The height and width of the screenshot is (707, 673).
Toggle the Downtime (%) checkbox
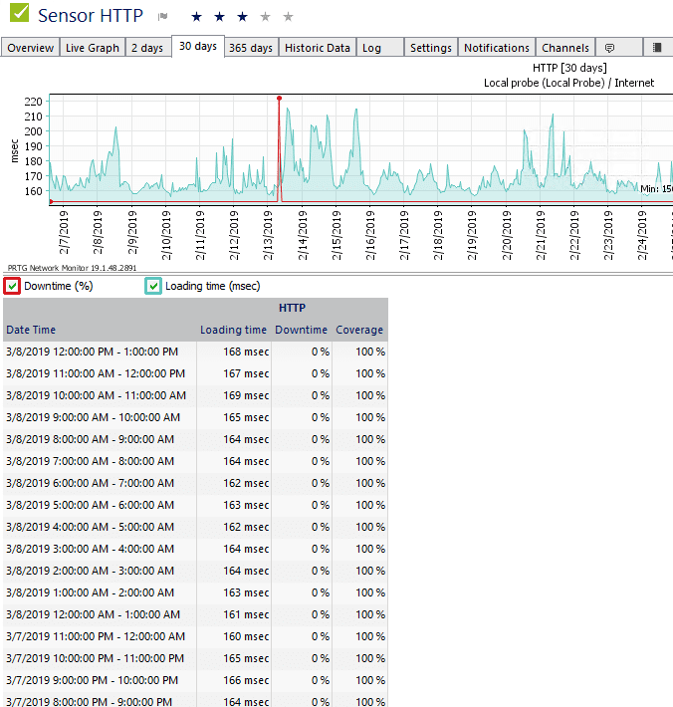pyautogui.click(x=12, y=287)
